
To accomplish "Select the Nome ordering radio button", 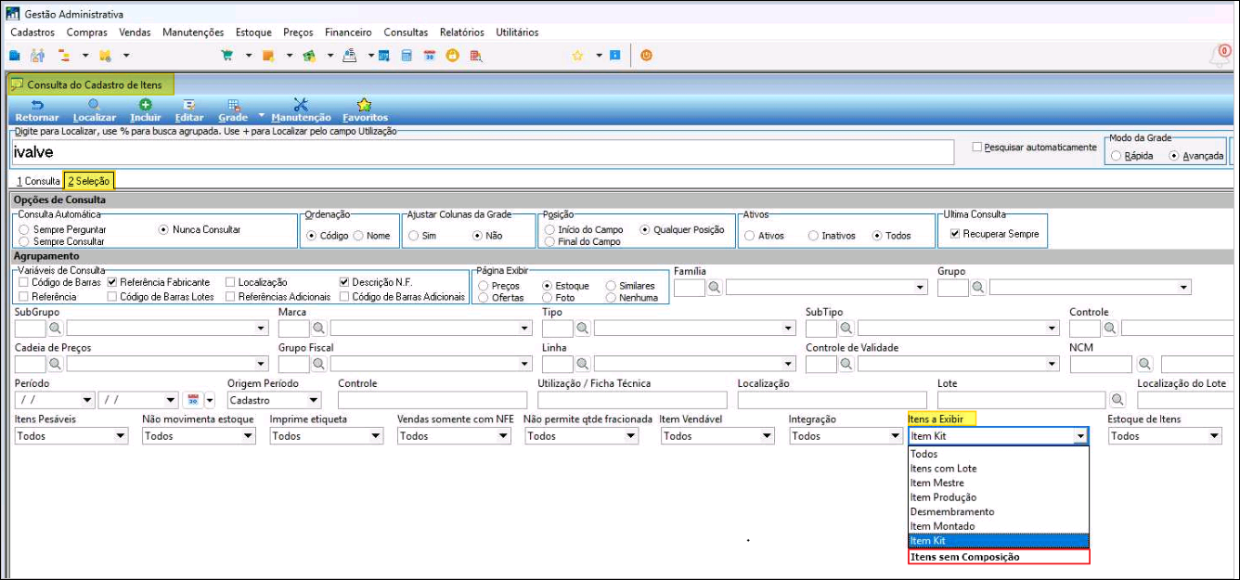I will pyautogui.click(x=358, y=236).
